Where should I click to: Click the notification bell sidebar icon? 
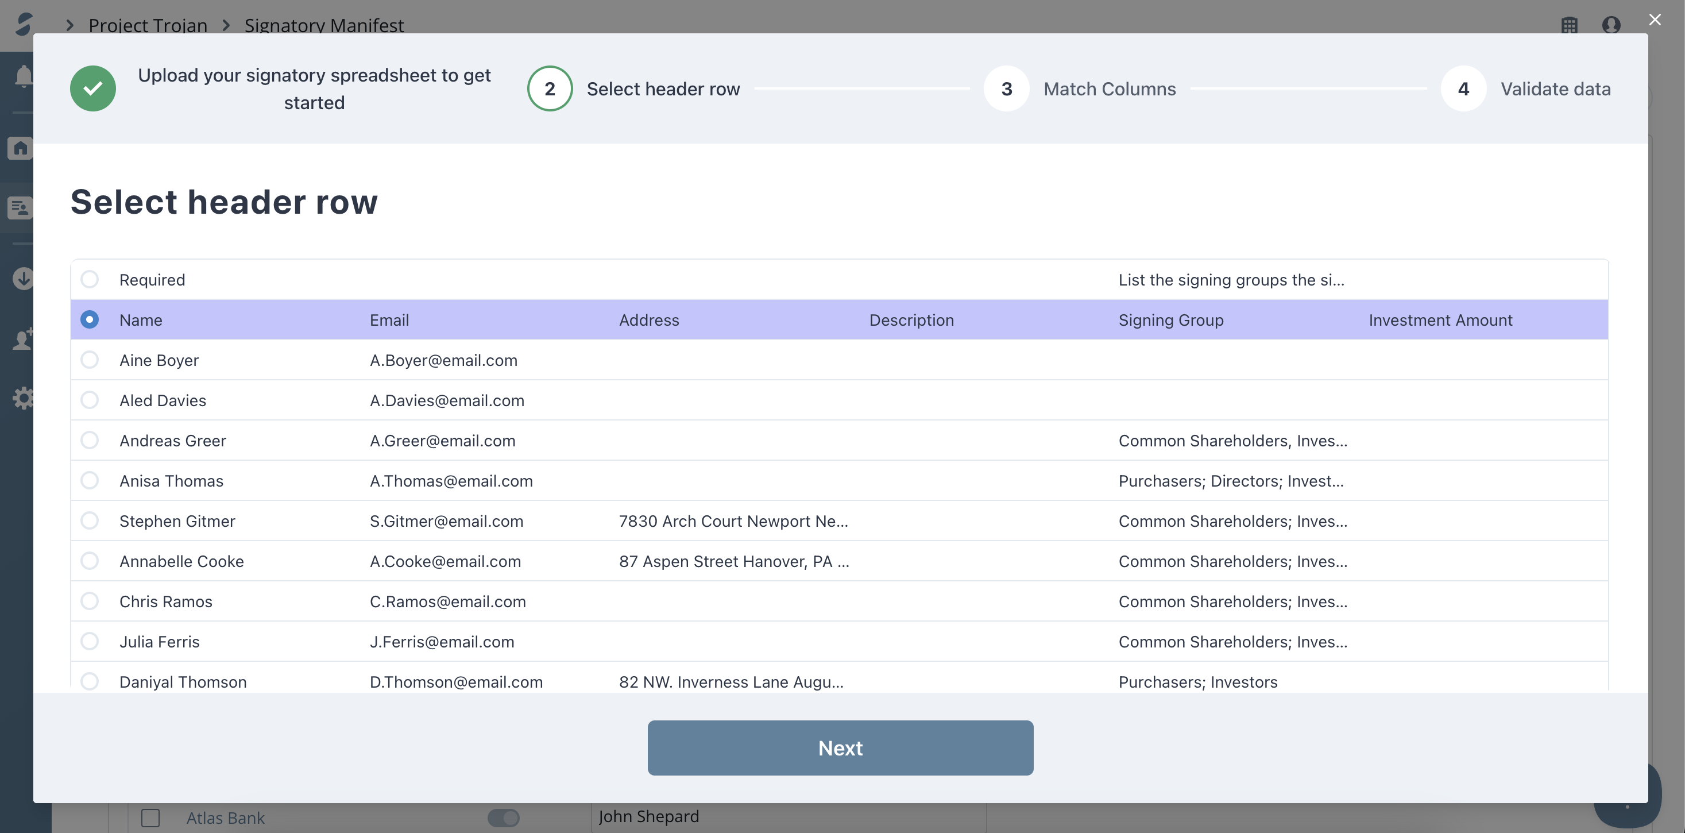tap(24, 76)
